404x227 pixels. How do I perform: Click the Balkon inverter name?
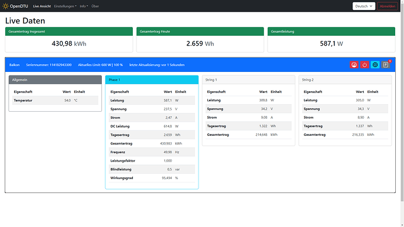coord(15,65)
